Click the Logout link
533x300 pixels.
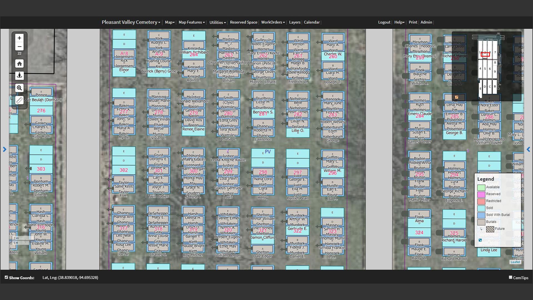(x=384, y=22)
